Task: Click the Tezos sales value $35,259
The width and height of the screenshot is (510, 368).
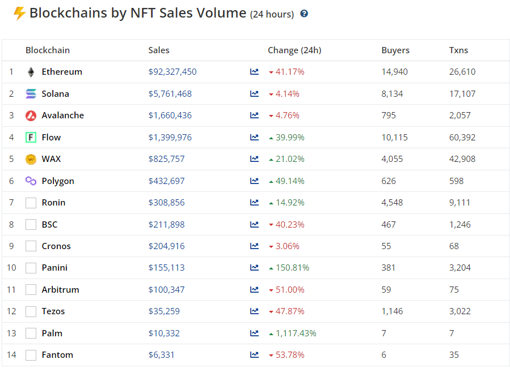Action: click(164, 311)
